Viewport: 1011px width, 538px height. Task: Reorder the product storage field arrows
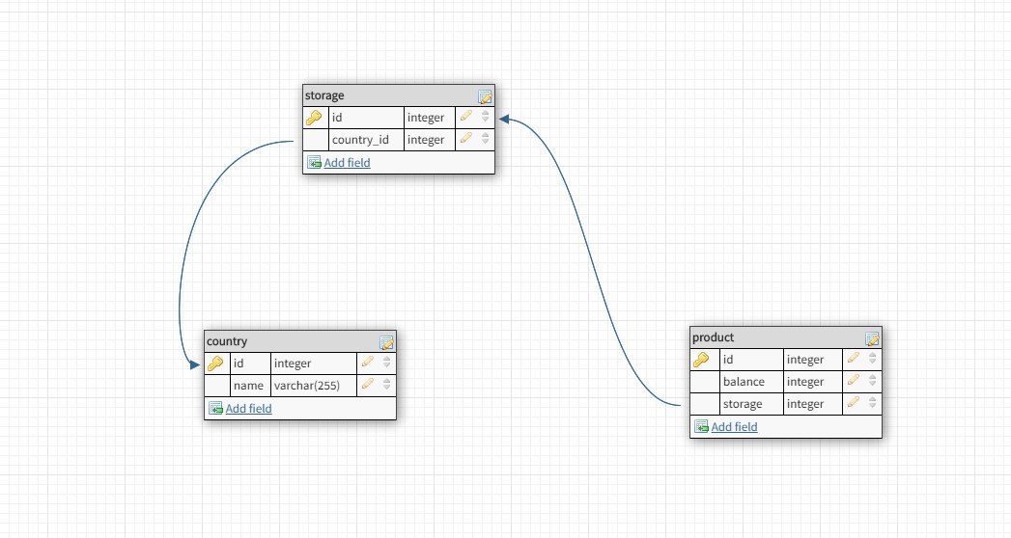[872, 403]
